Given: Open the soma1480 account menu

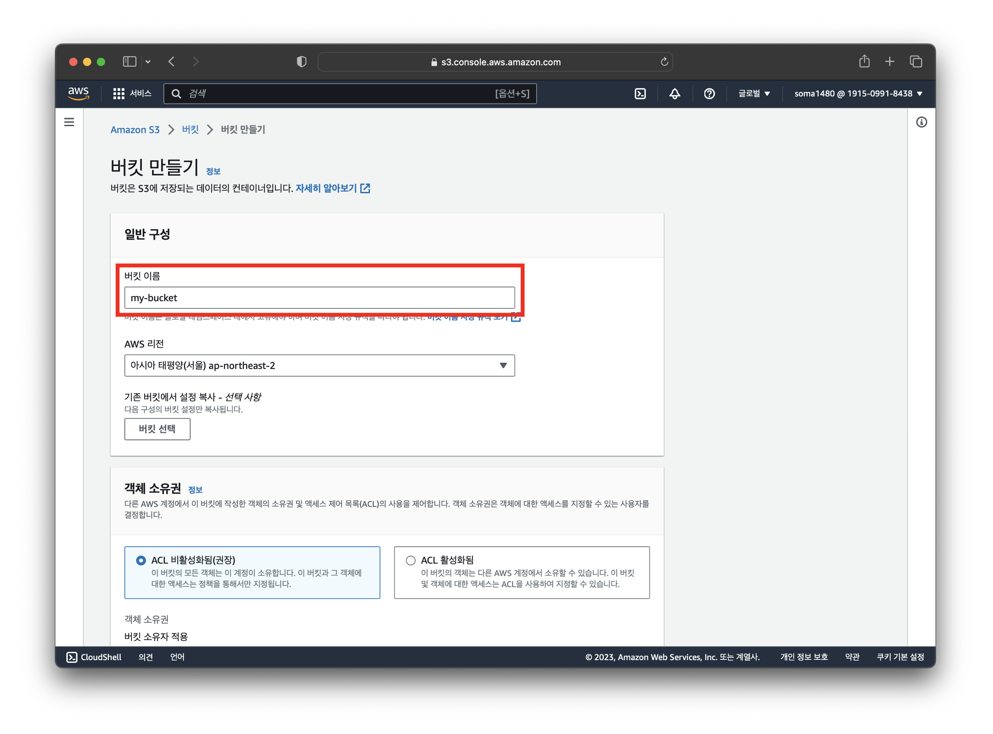Looking at the screenshot, I should coord(858,94).
